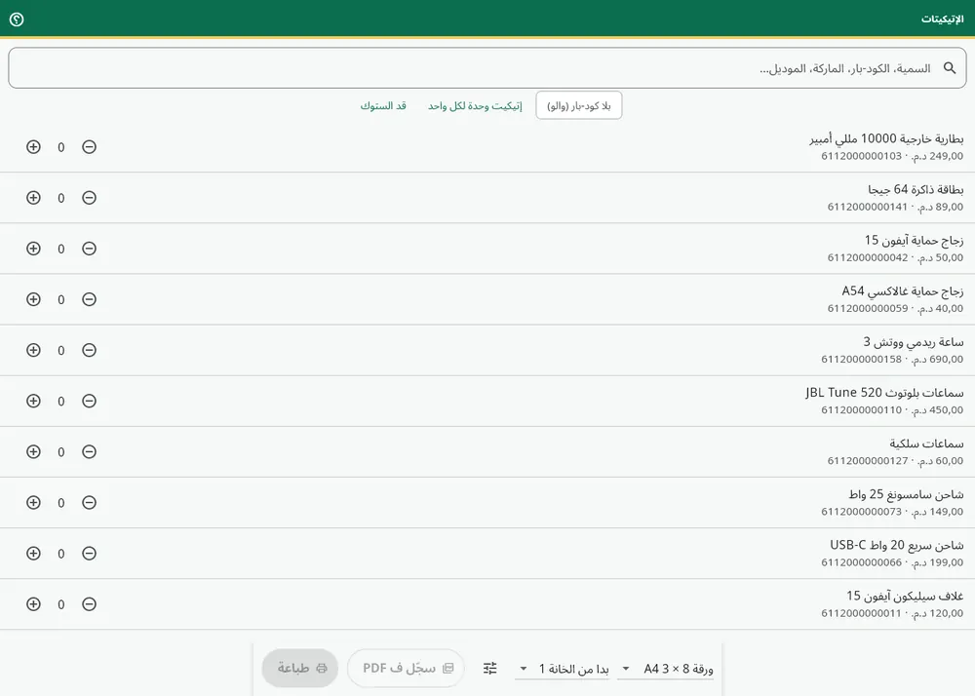Increase quantity for زجاج حماية آيفون 15

click(33, 249)
